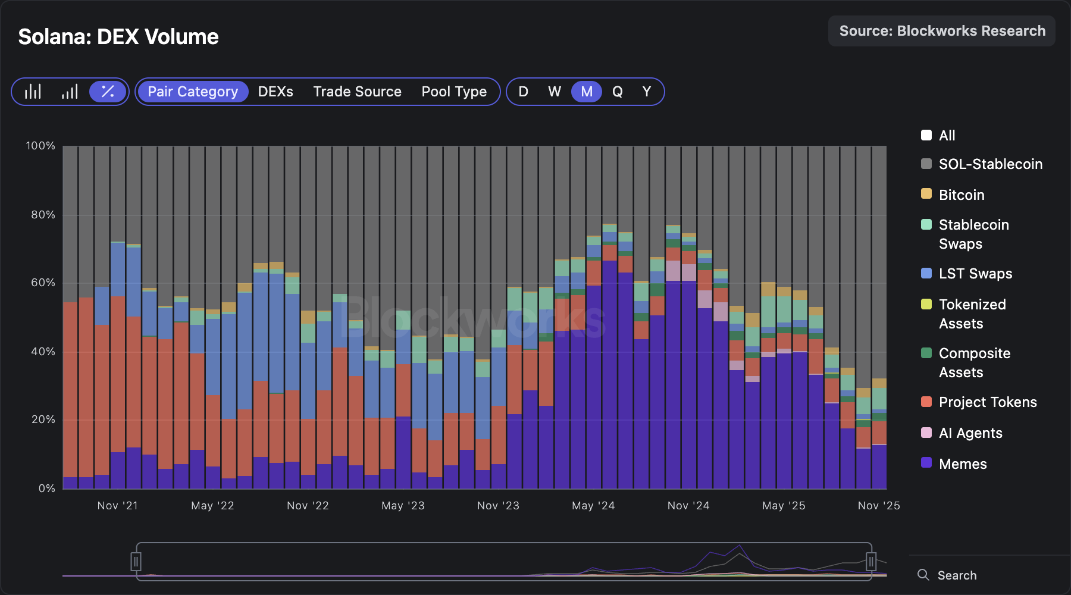Set interval to daily (D)
Image resolution: width=1071 pixels, height=595 pixels.
[x=524, y=92]
